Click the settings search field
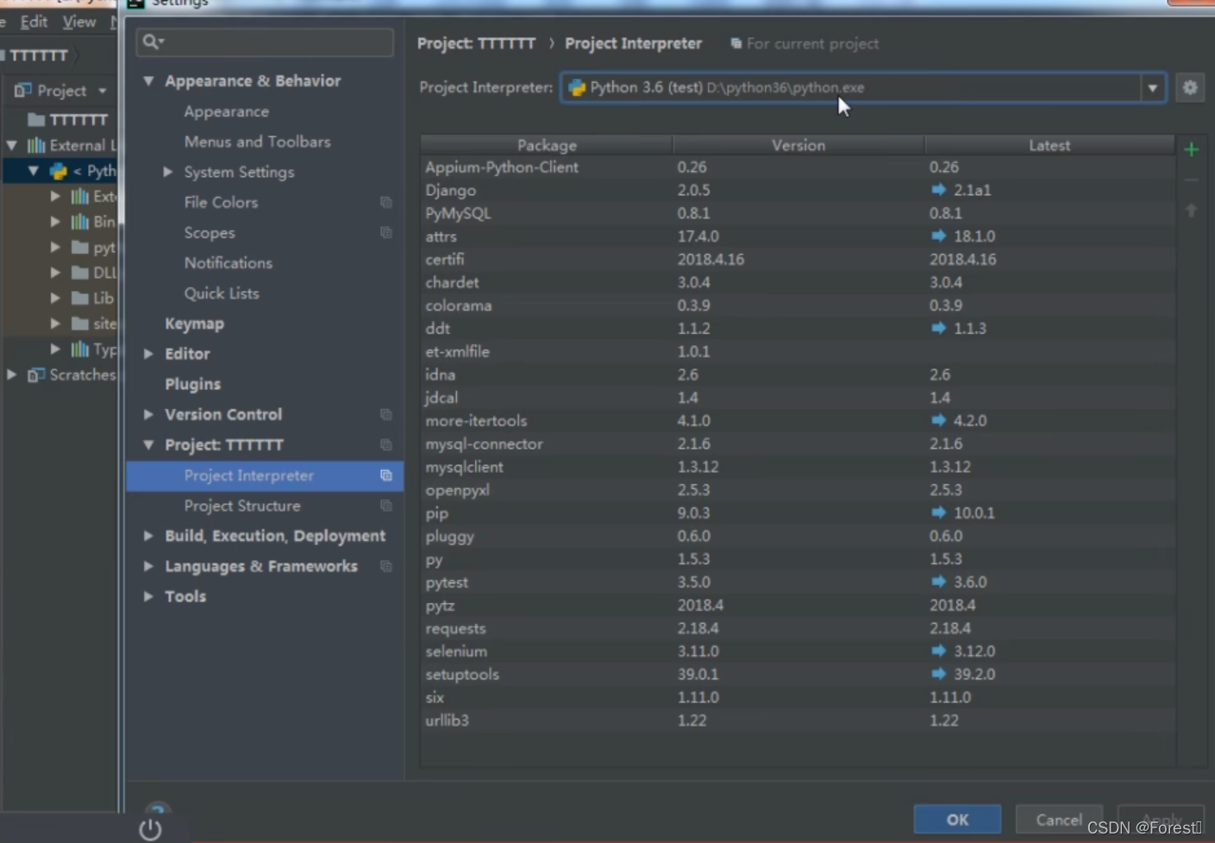1215x843 pixels. click(265, 41)
